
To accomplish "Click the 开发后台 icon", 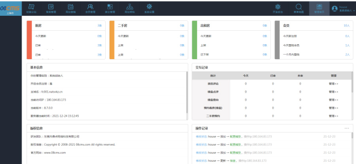I will click(278, 8).
